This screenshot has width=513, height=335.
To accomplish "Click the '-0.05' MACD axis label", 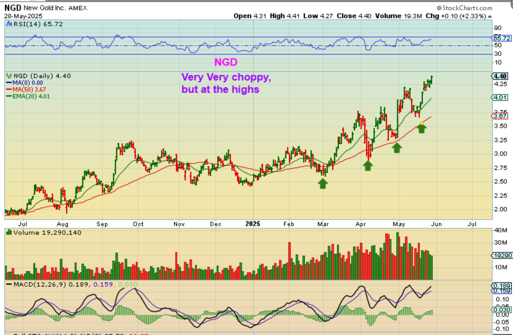I will [x=501, y=322].
